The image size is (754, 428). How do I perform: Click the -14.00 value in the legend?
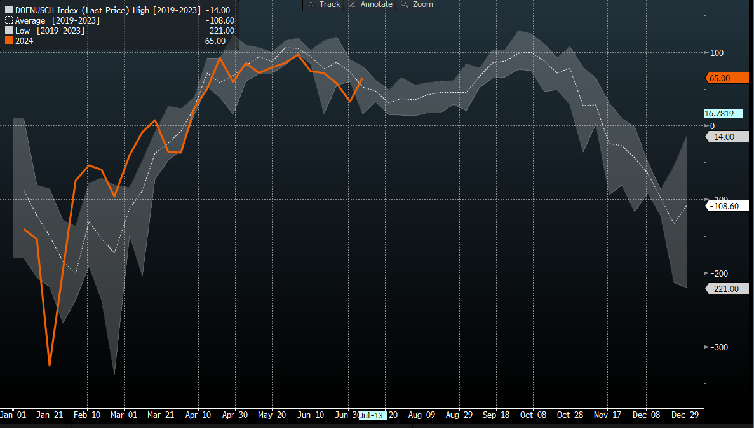pos(217,10)
